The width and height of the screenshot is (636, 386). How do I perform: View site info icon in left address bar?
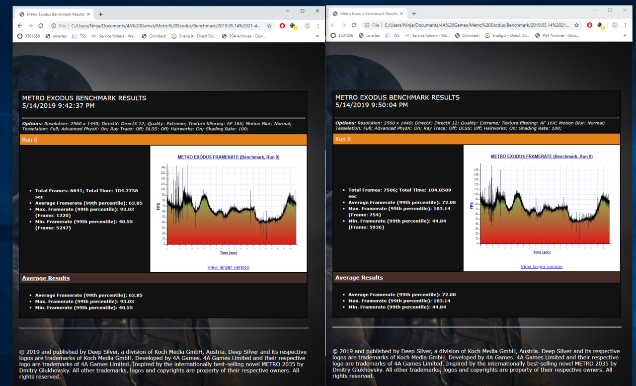click(54, 26)
